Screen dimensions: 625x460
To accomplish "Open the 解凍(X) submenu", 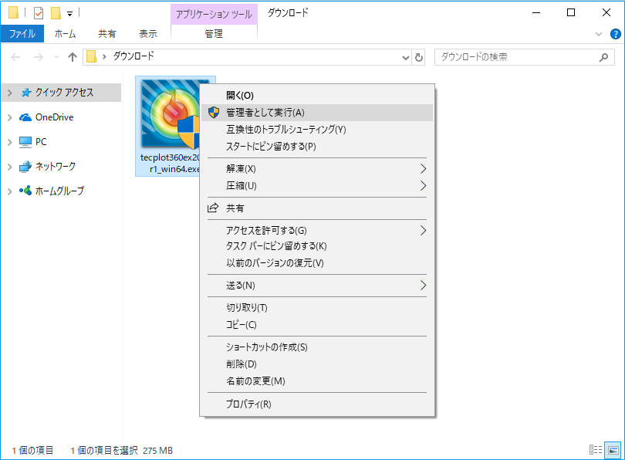I will (317, 169).
